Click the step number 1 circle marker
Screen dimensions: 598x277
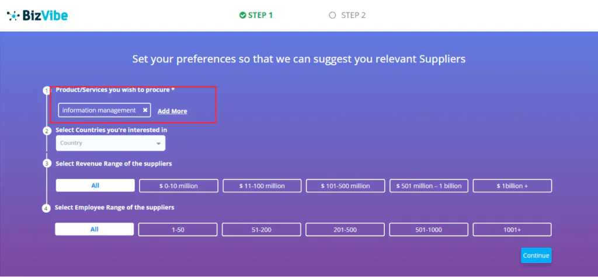(x=47, y=91)
